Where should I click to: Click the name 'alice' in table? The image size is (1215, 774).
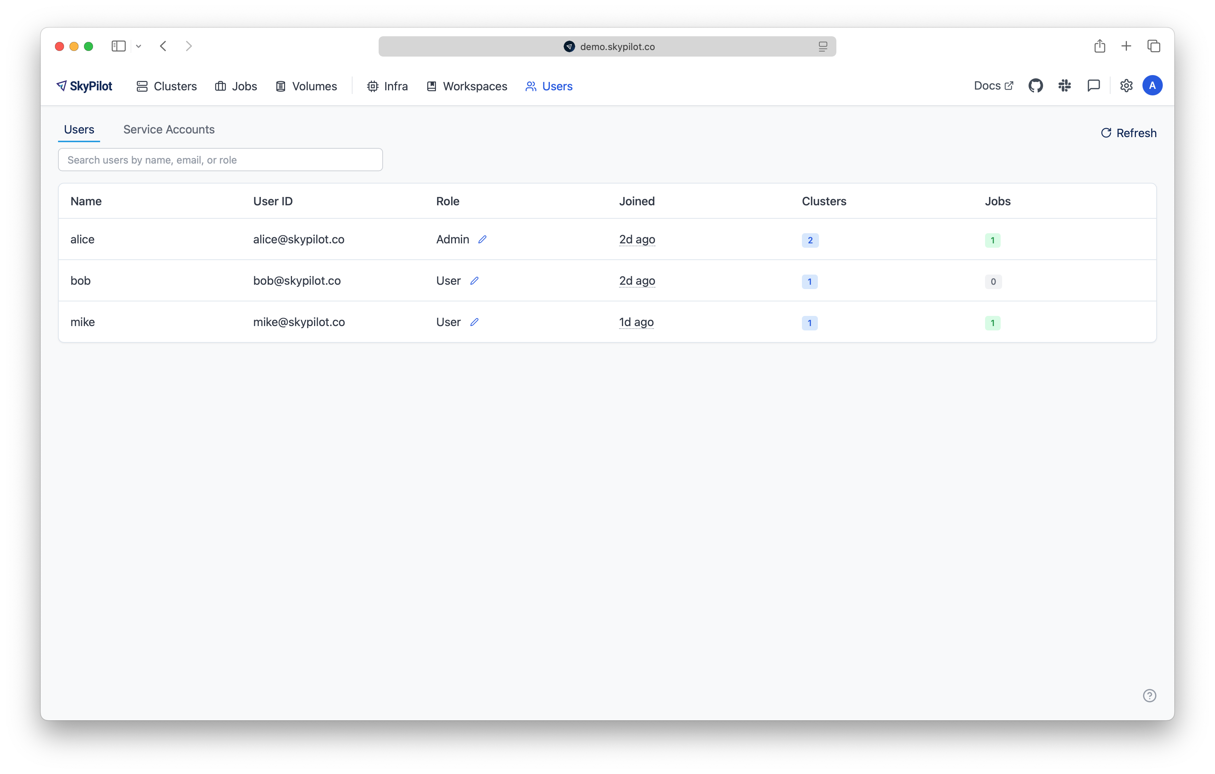[x=83, y=239]
